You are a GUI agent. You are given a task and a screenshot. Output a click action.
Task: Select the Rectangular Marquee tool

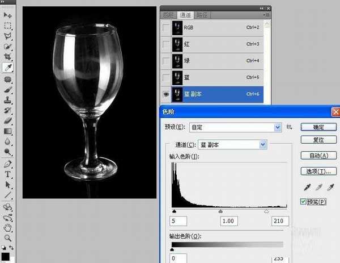pos(8,26)
